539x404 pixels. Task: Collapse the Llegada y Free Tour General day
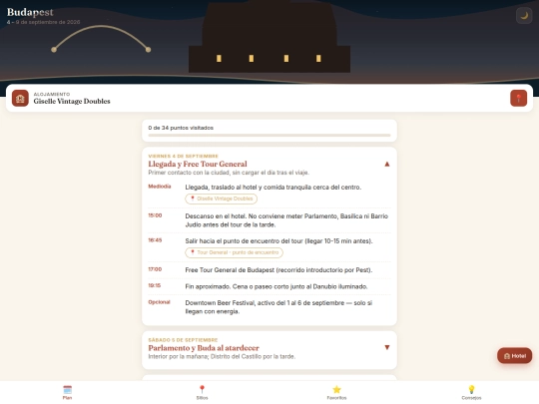[x=386, y=165]
